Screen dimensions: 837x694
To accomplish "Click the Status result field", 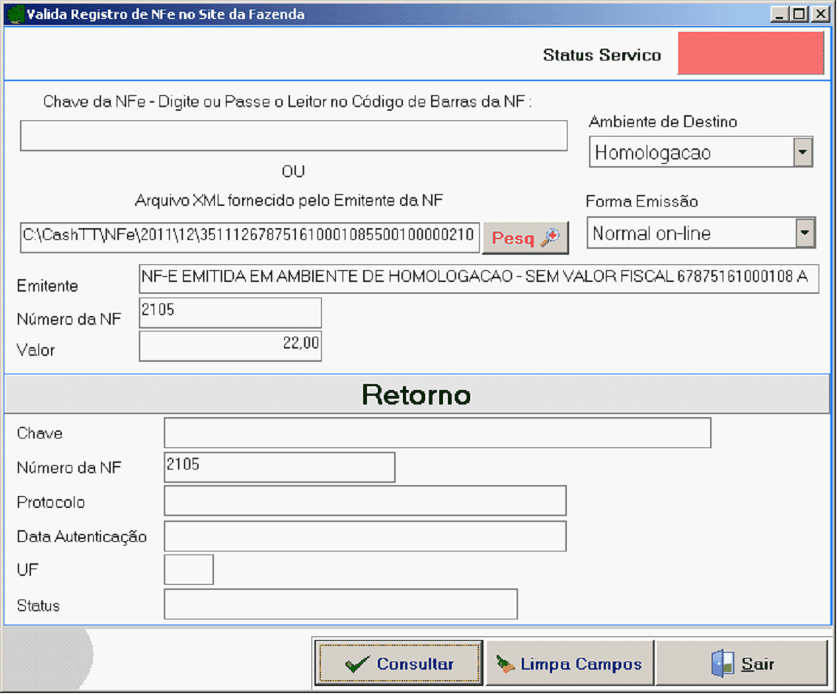I will (x=340, y=604).
